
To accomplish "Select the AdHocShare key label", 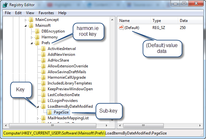I will coord(58,60).
